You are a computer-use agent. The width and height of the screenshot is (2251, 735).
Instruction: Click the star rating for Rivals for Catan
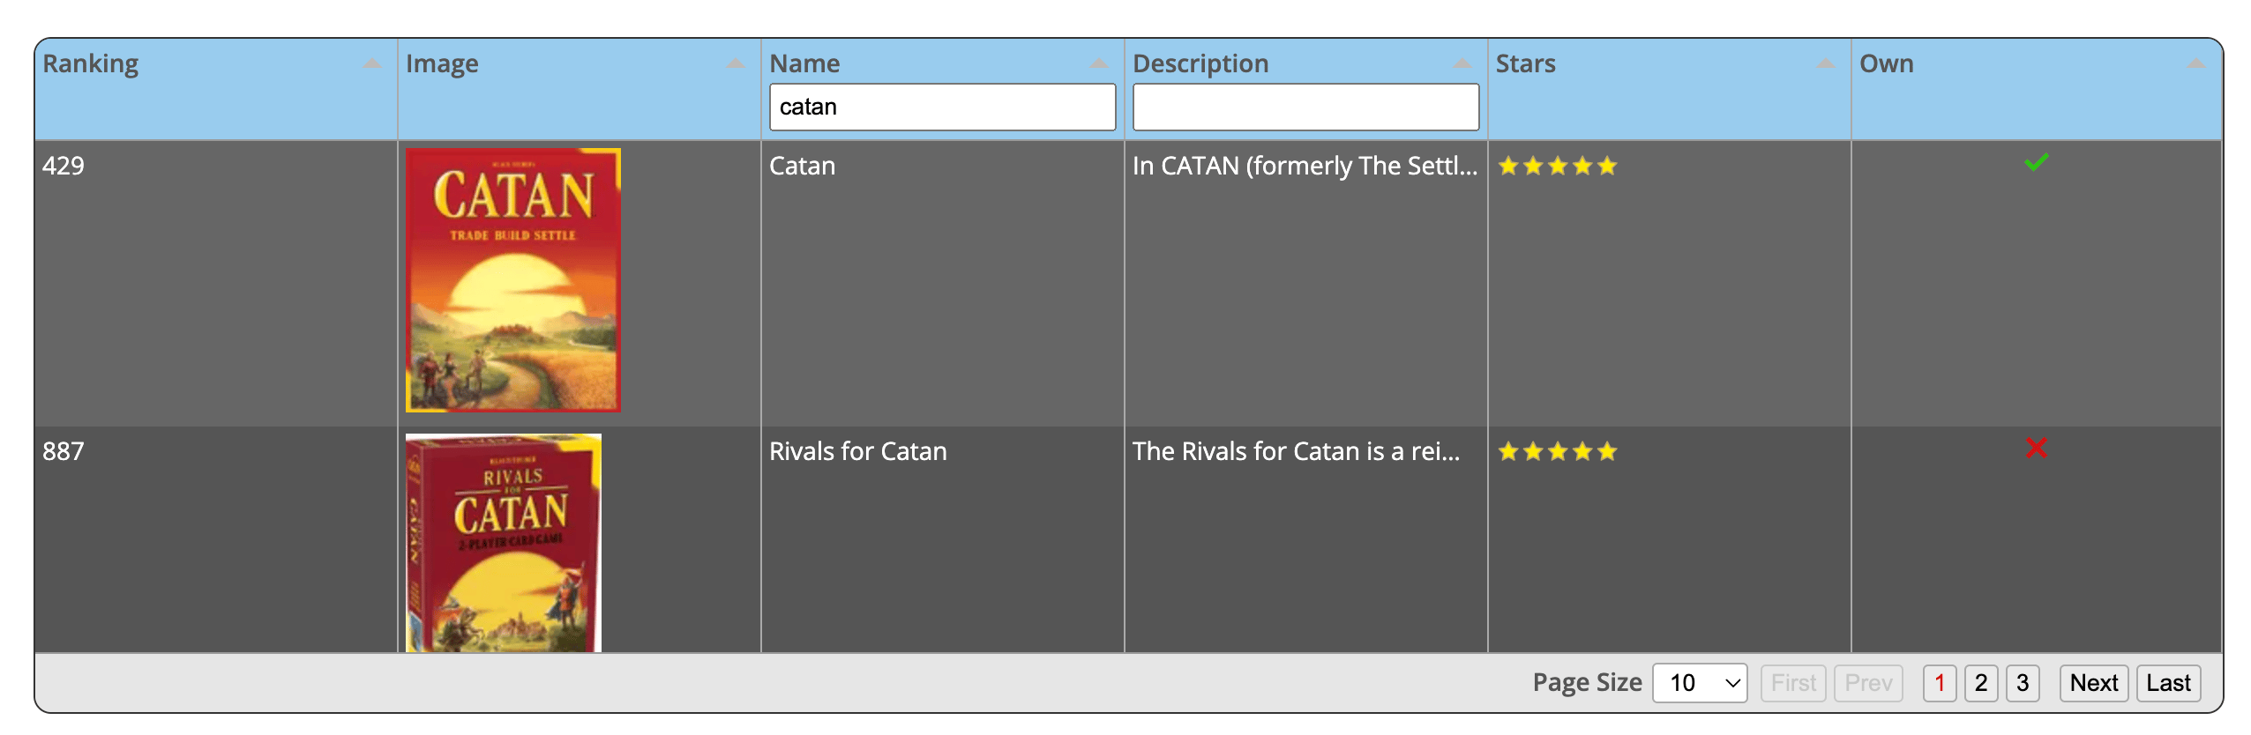[1558, 451]
